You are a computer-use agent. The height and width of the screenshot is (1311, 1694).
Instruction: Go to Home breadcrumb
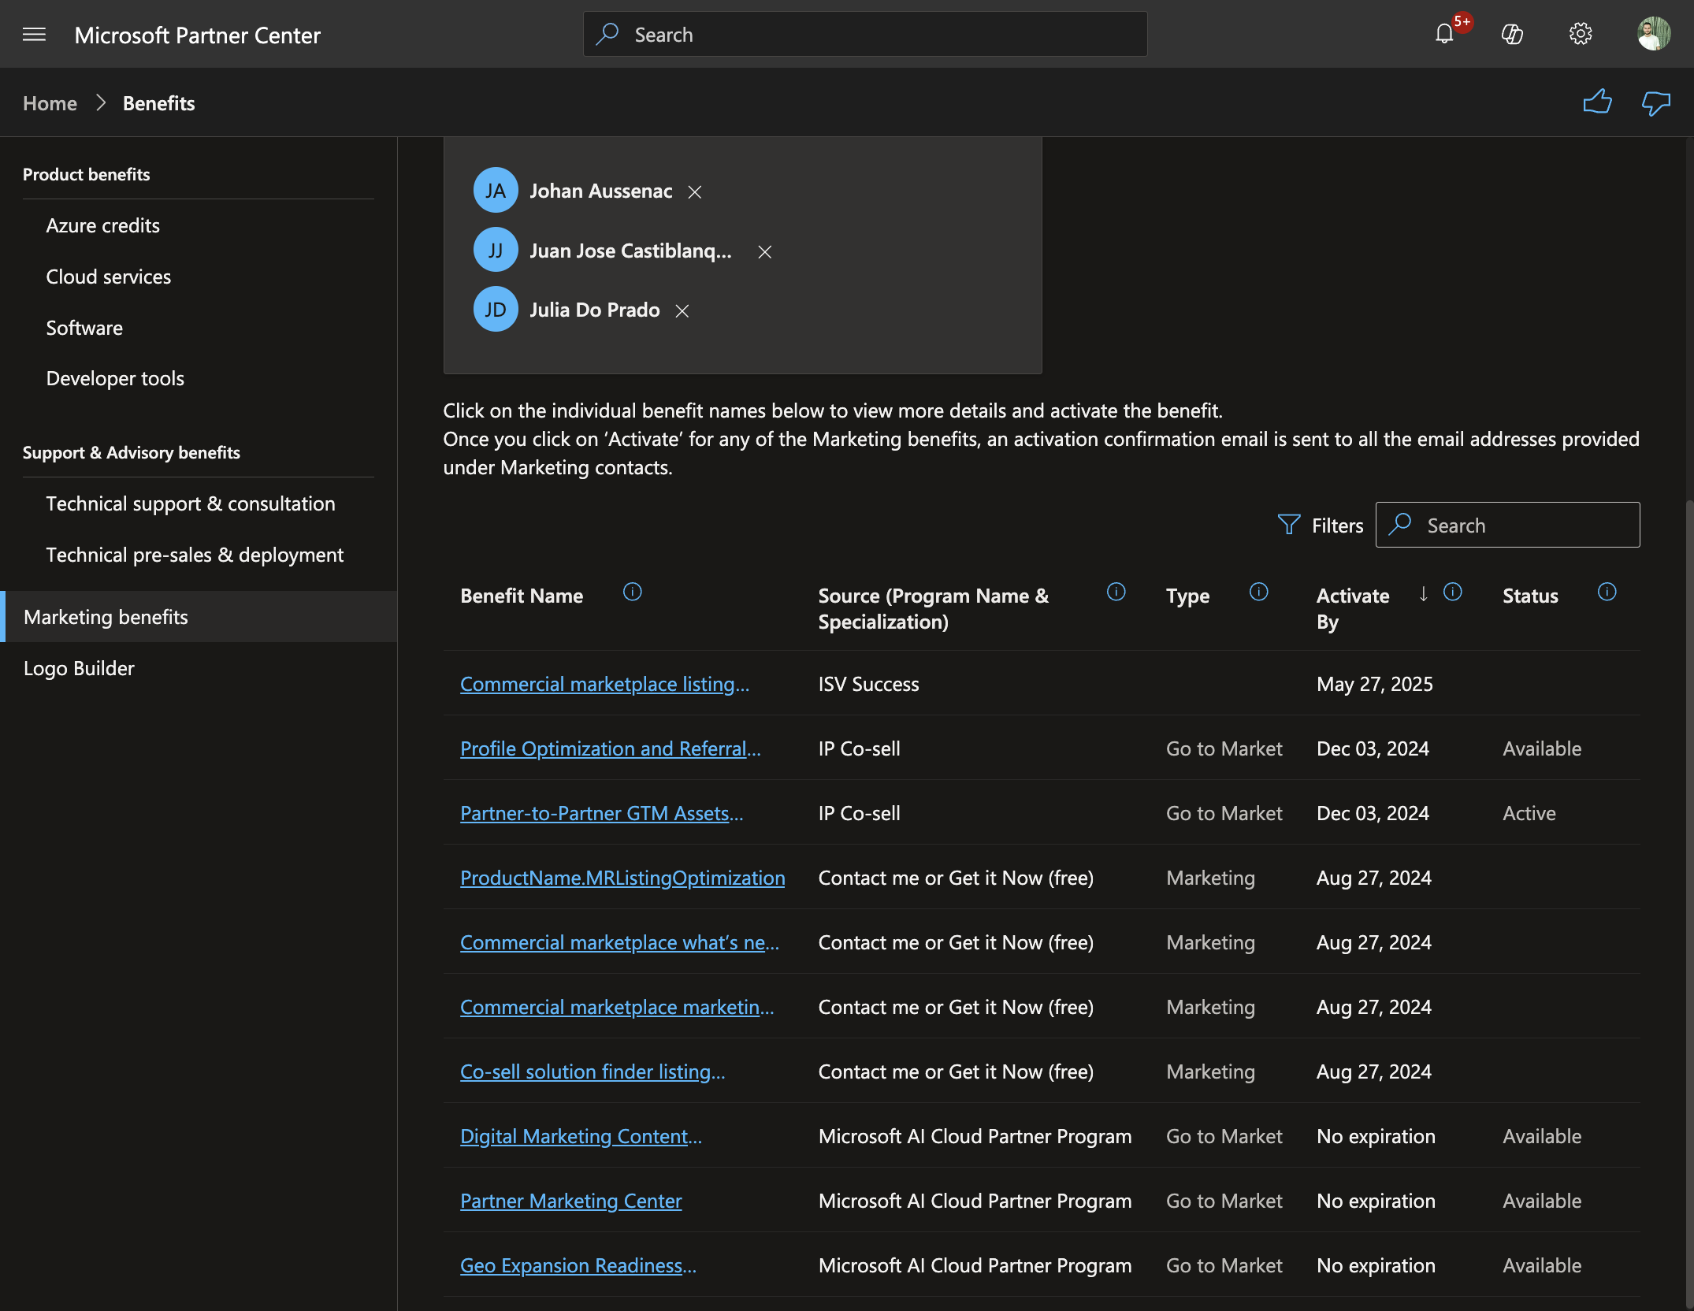(x=50, y=103)
